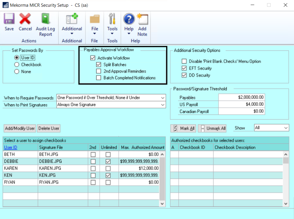
Task: Expand the Additional dropdown arrow
Action: coord(72,34)
